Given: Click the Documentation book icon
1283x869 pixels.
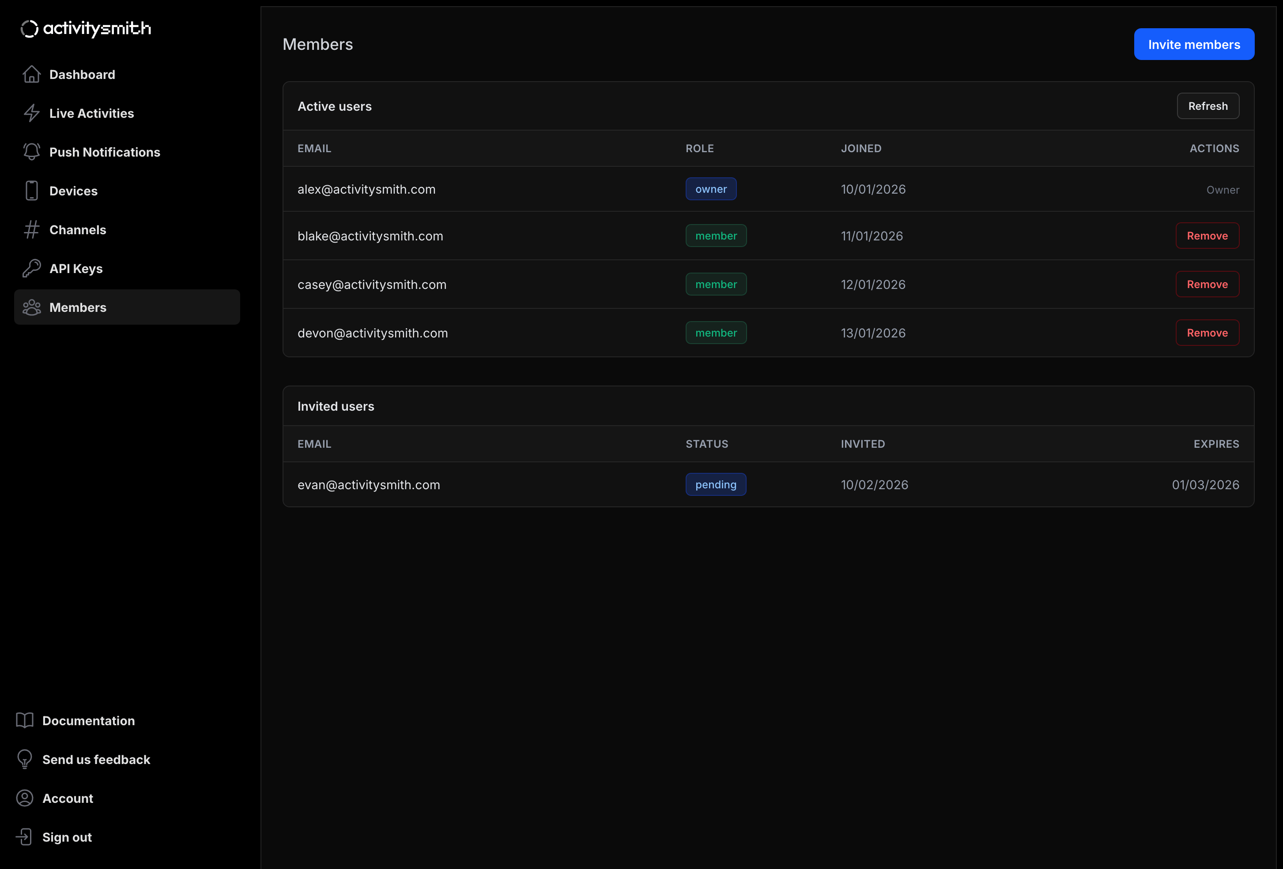Looking at the screenshot, I should pyautogui.click(x=25, y=721).
